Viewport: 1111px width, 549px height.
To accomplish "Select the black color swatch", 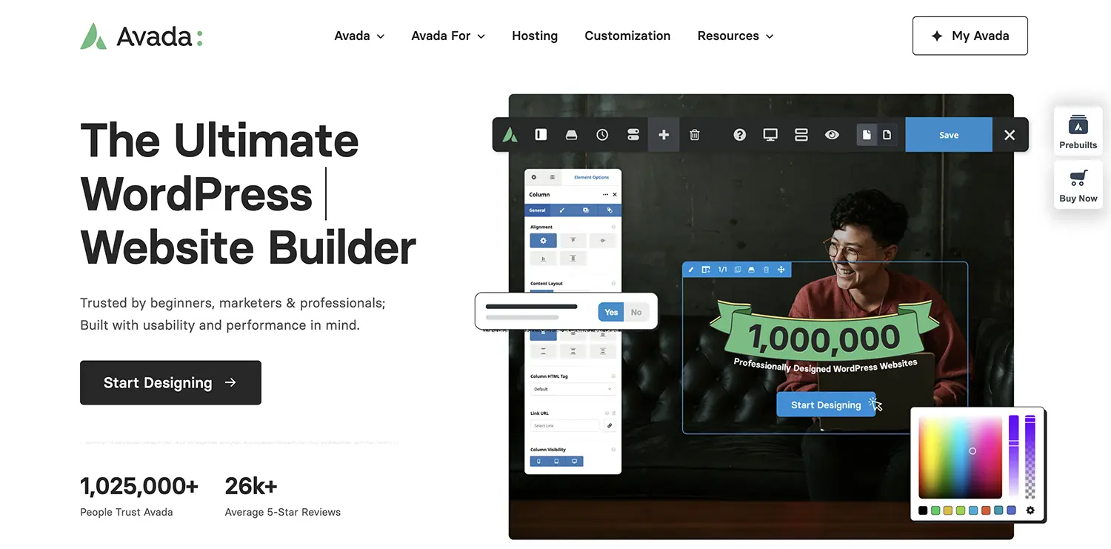I will [923, 510].
